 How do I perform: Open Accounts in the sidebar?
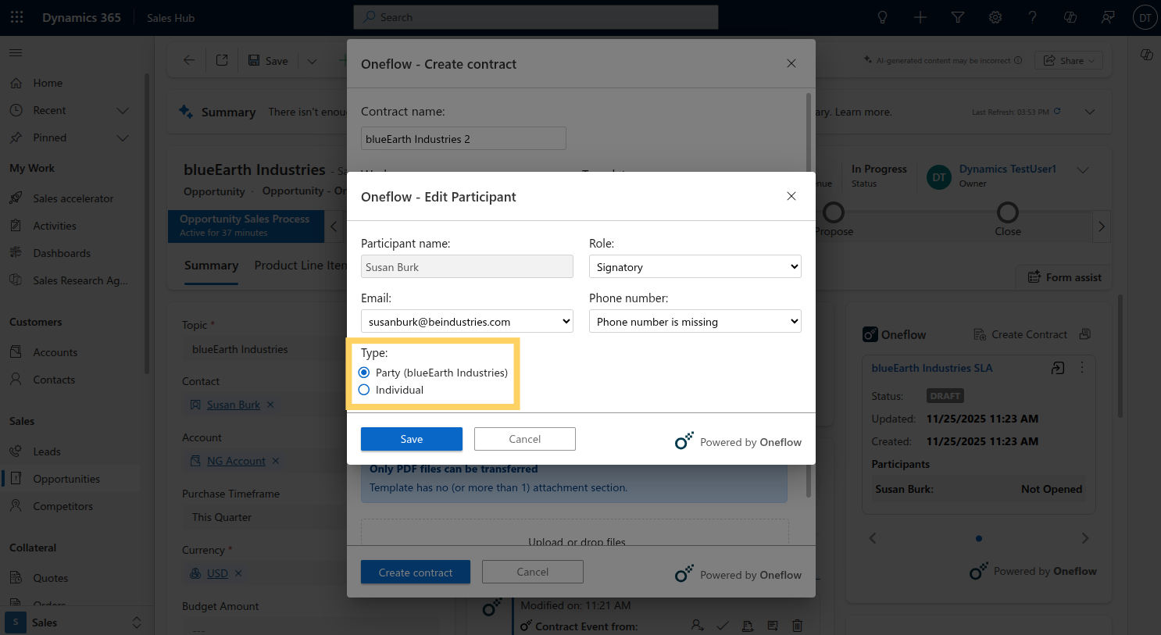(55, 352)
